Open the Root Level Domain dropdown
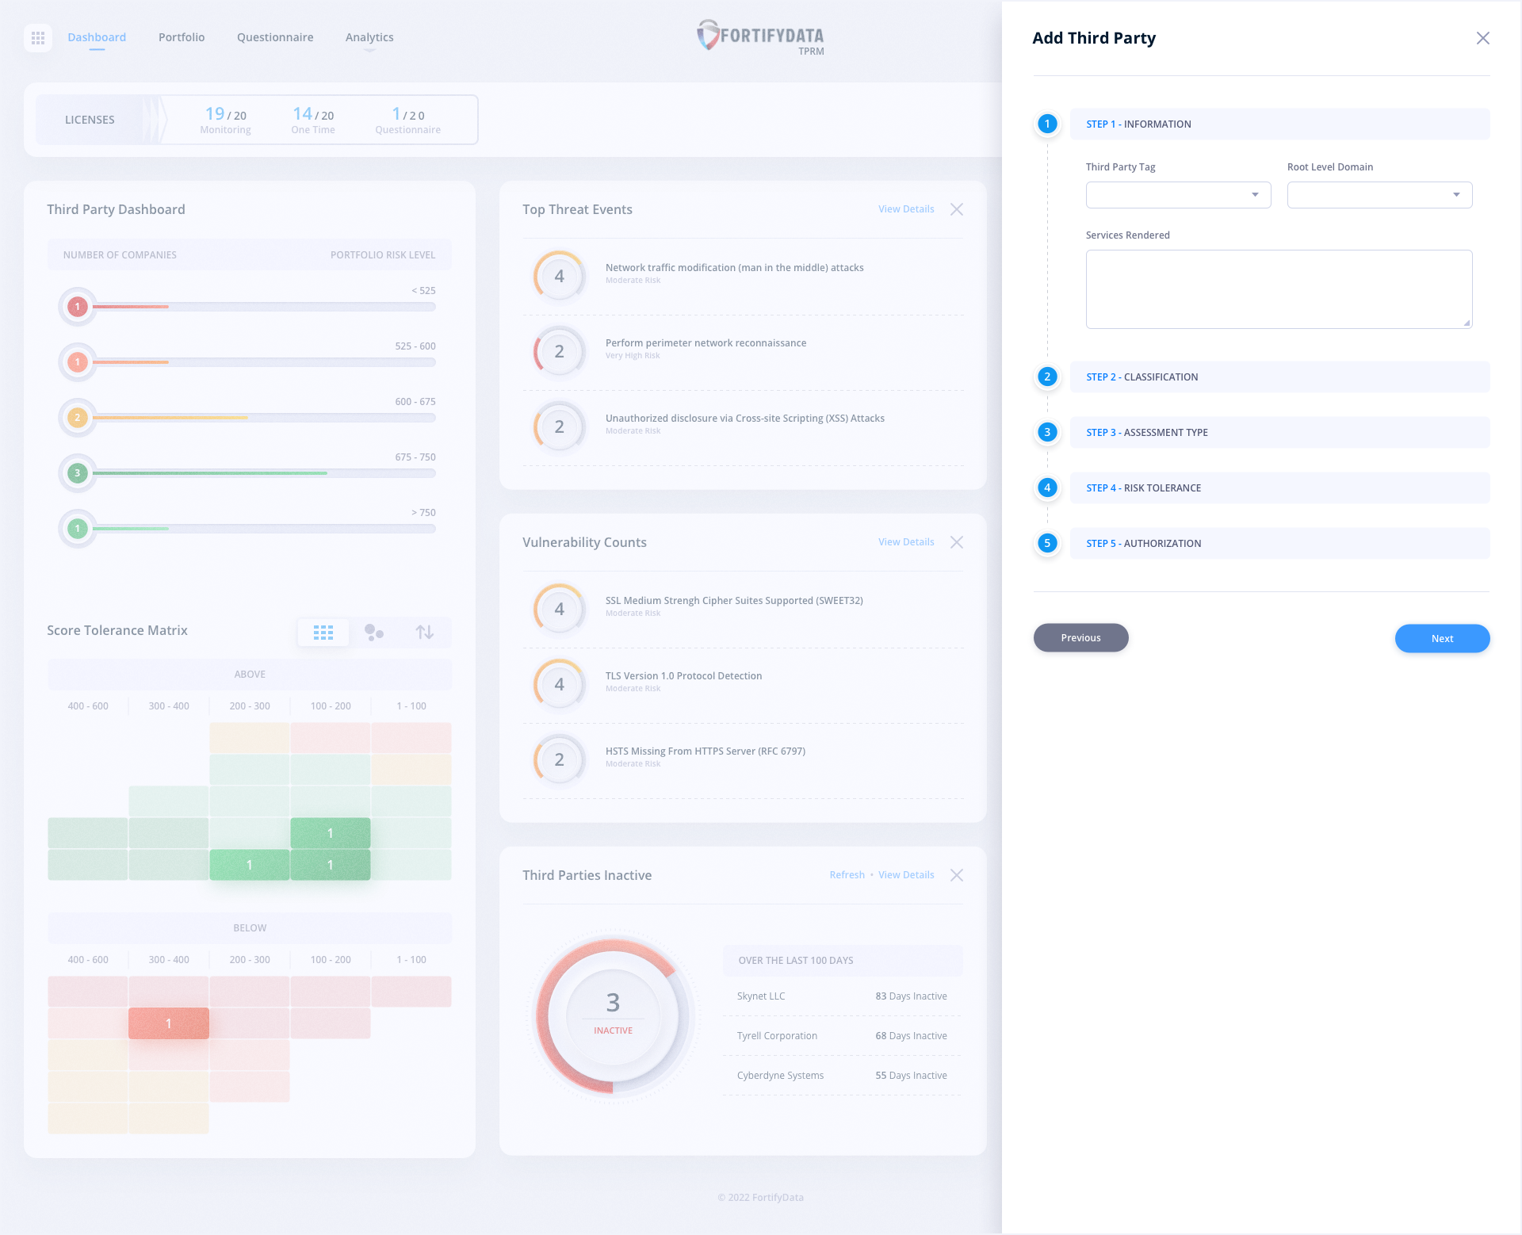The image size is (1522, 1235). click(x=1379, y=195)
